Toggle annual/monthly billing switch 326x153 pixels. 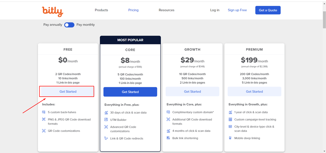point(69,25)
